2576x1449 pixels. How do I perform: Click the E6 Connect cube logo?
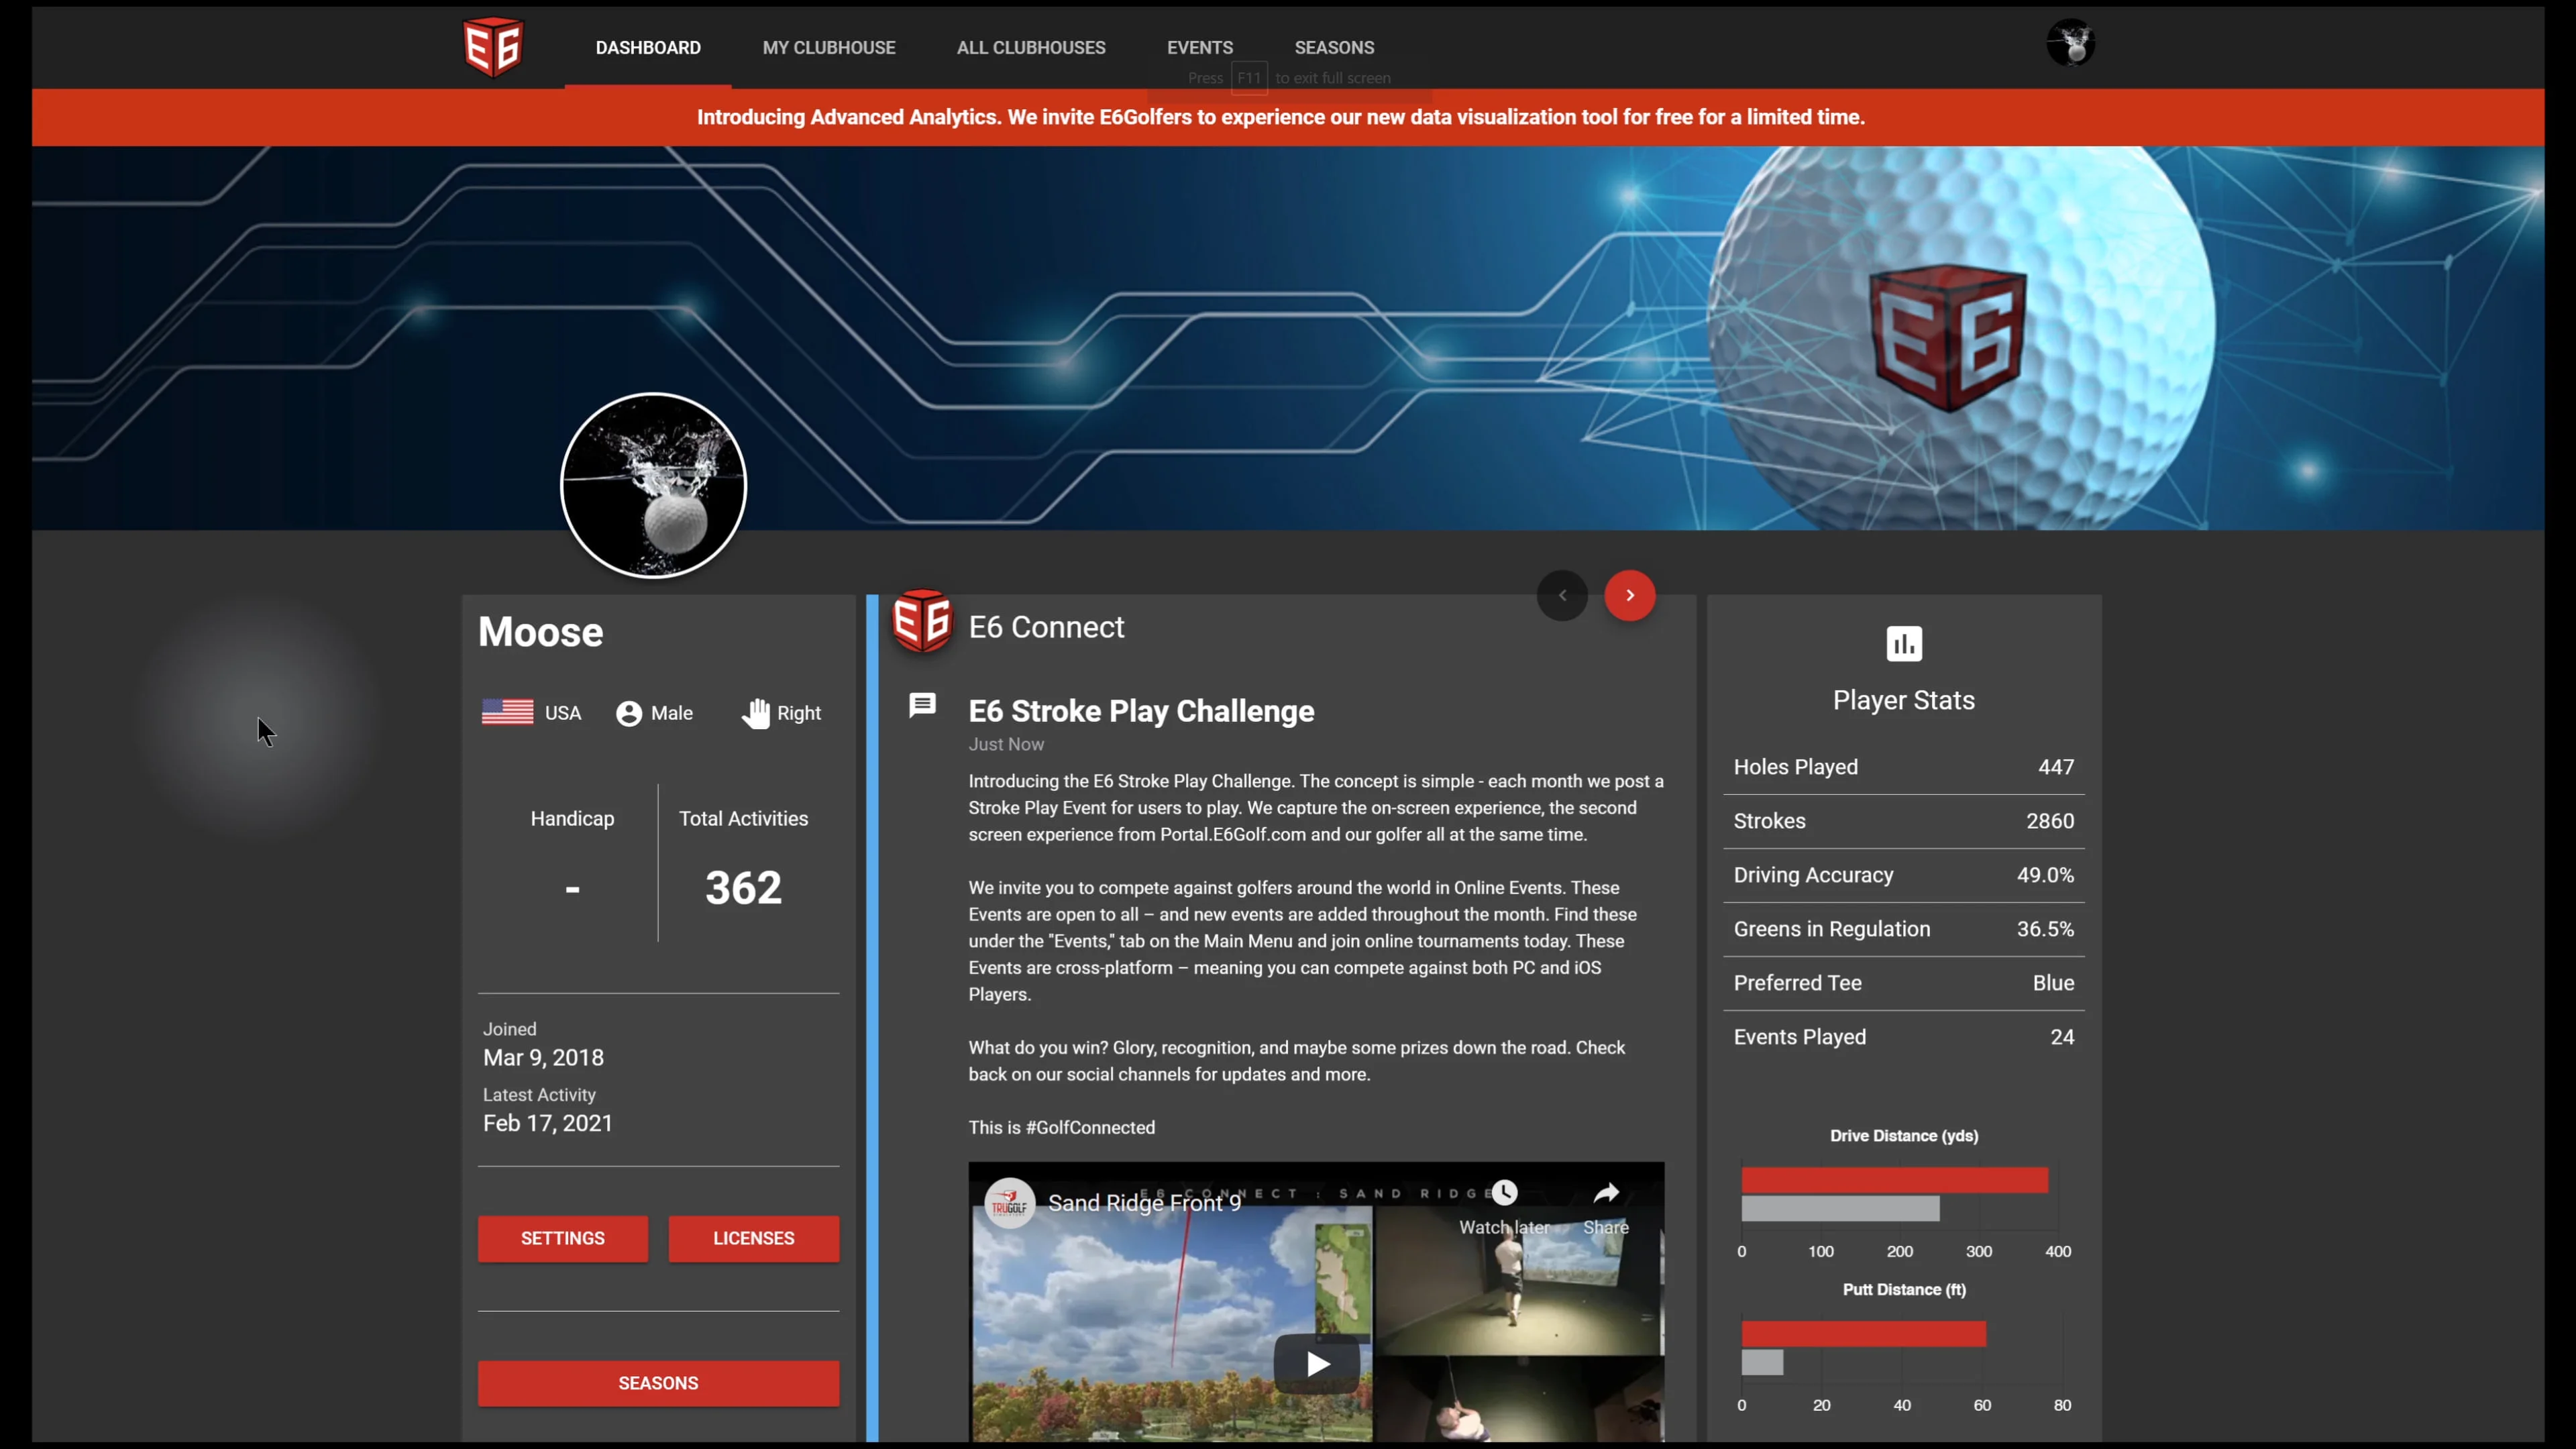(921, 621)
